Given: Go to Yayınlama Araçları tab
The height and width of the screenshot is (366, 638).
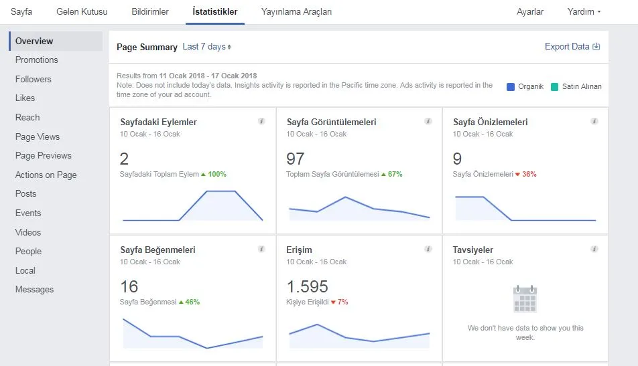Looking at the screenshot, I should coord(296,12).
